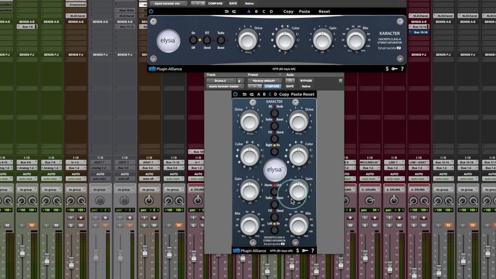The image size is (496, 279).
Task: Toggle MS Mode switch in master plugin
Action: [x=274, y=113]
